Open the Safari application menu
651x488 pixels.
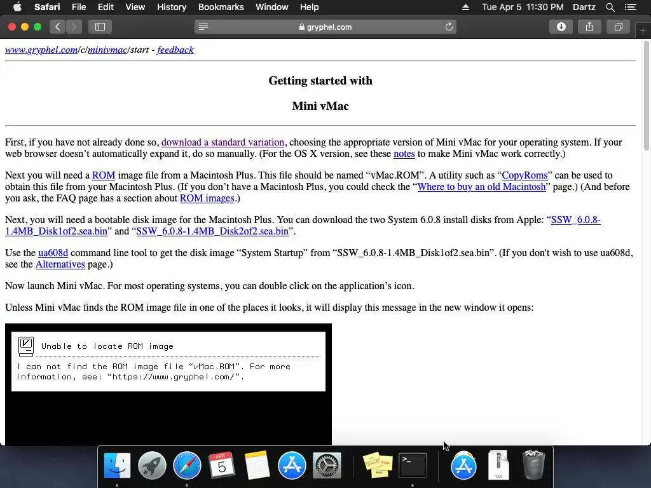click(47, 7)
